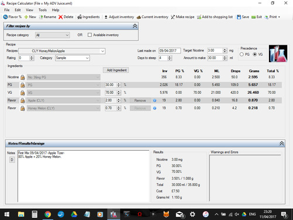Delete the recipe with red X icon
Screen dimensions: 293x220
66,17
